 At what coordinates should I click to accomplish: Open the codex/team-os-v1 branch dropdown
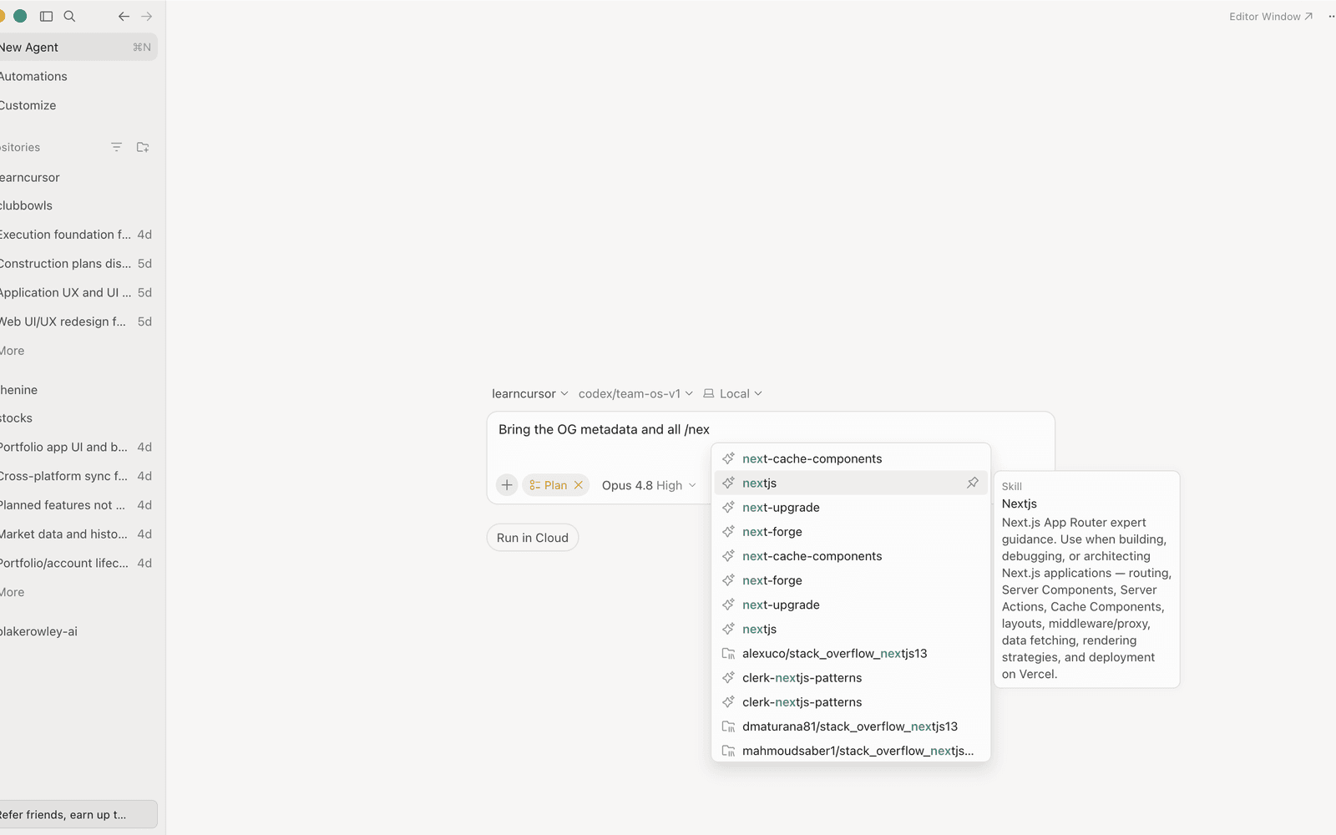635,393
